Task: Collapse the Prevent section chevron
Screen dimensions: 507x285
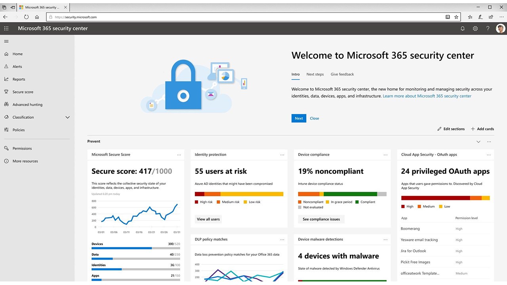Action: [478, 142]
